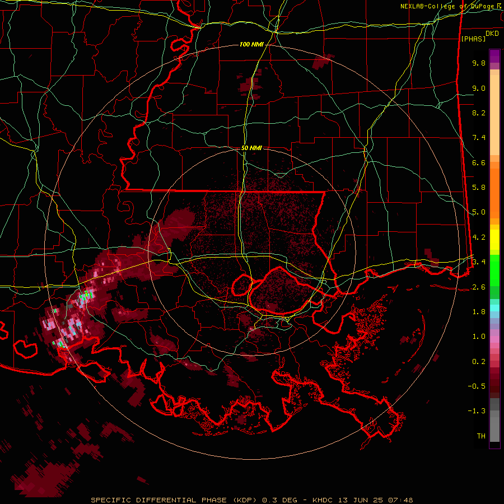Click the KHDC radar station identifier
Viewport: 504px width, 504px height.
tap(323, 500)
